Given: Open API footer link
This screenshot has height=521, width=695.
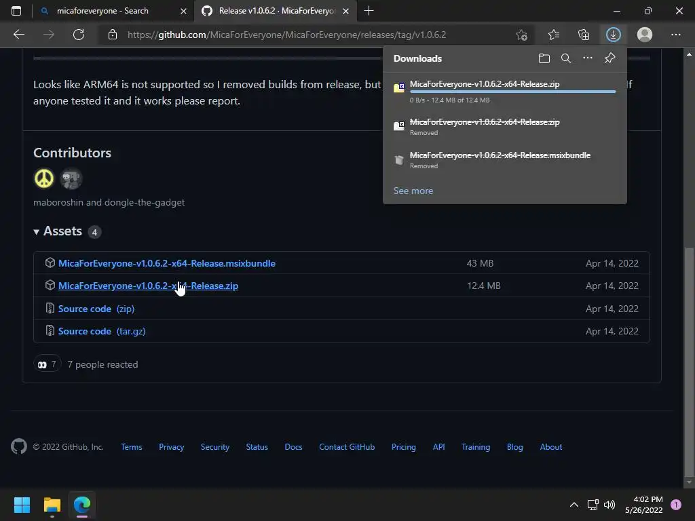Looking at the screenshot, I should coord(439,446).
